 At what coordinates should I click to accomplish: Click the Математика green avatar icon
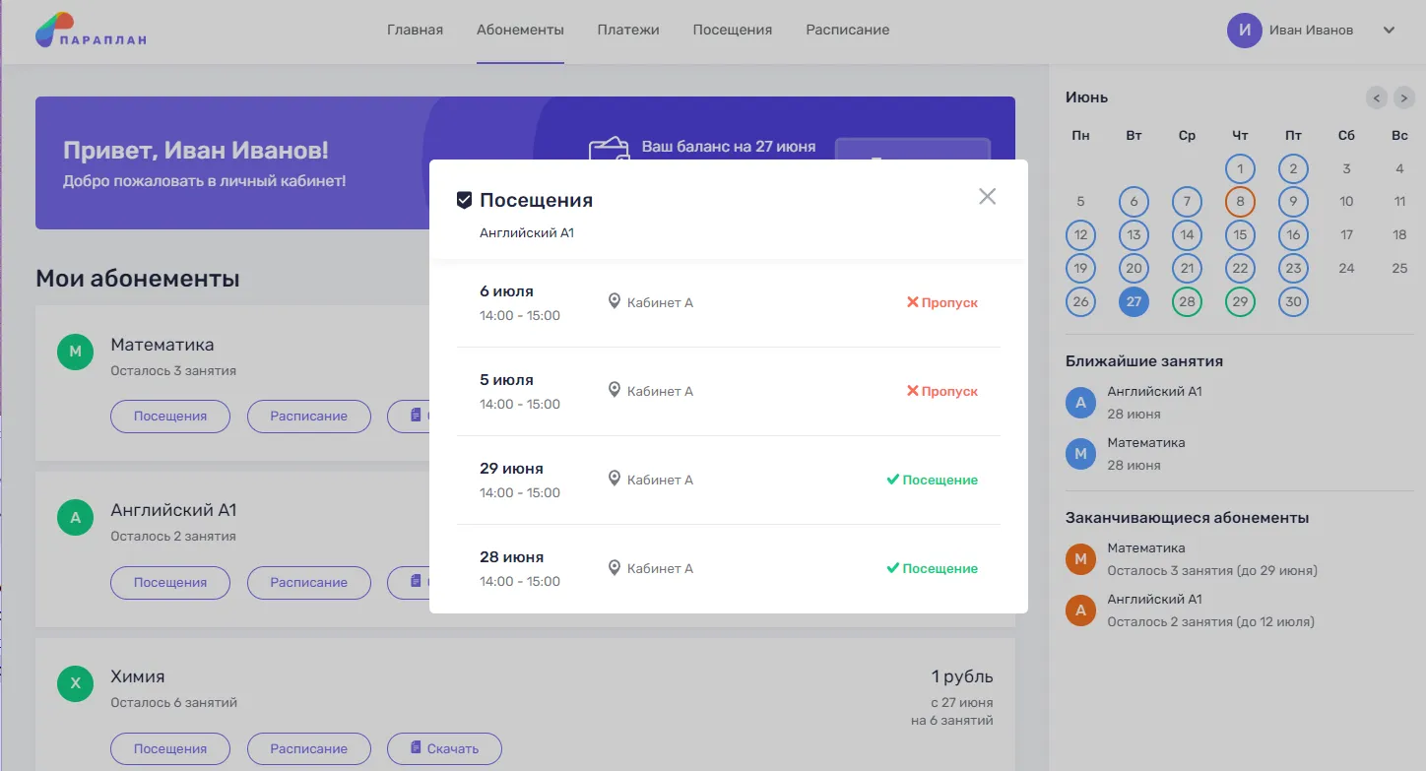(75, 352)
